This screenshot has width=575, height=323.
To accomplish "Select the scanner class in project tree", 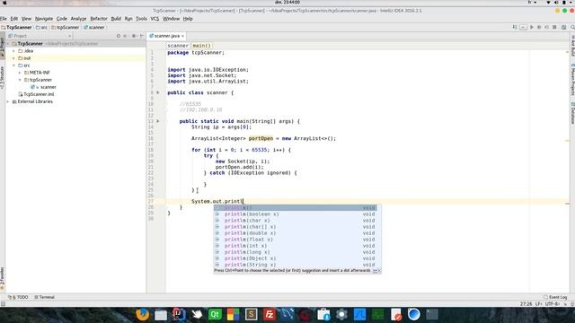I will click(44, 87).
